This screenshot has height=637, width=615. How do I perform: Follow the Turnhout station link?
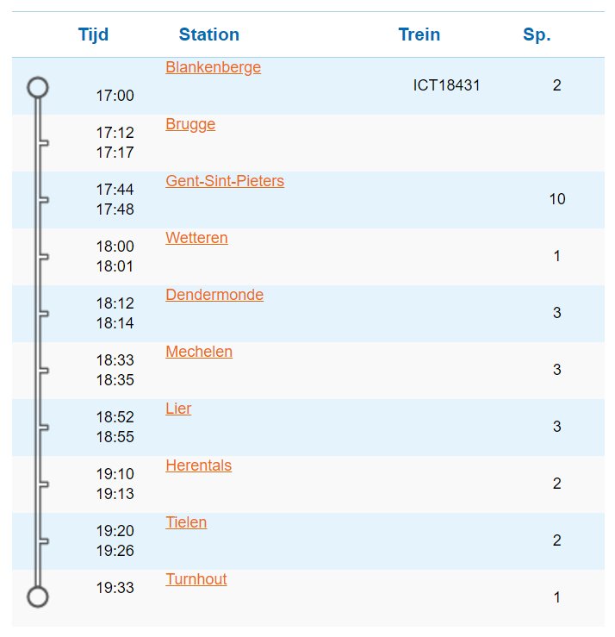pos(196,579)
